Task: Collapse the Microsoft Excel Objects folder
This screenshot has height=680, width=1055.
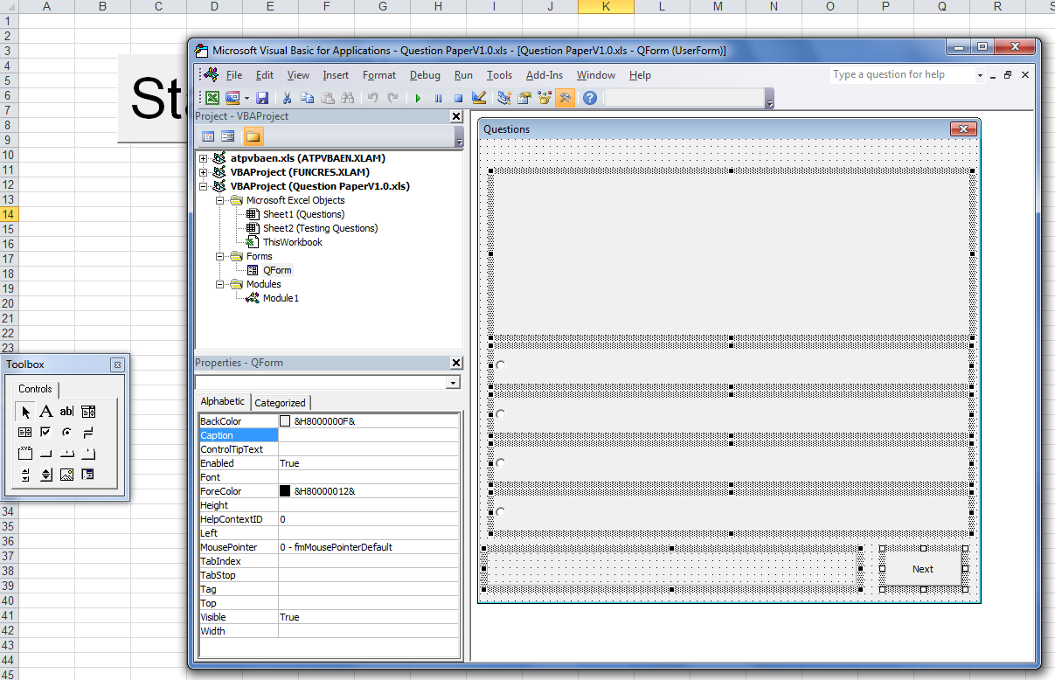Action: (220, 199)
